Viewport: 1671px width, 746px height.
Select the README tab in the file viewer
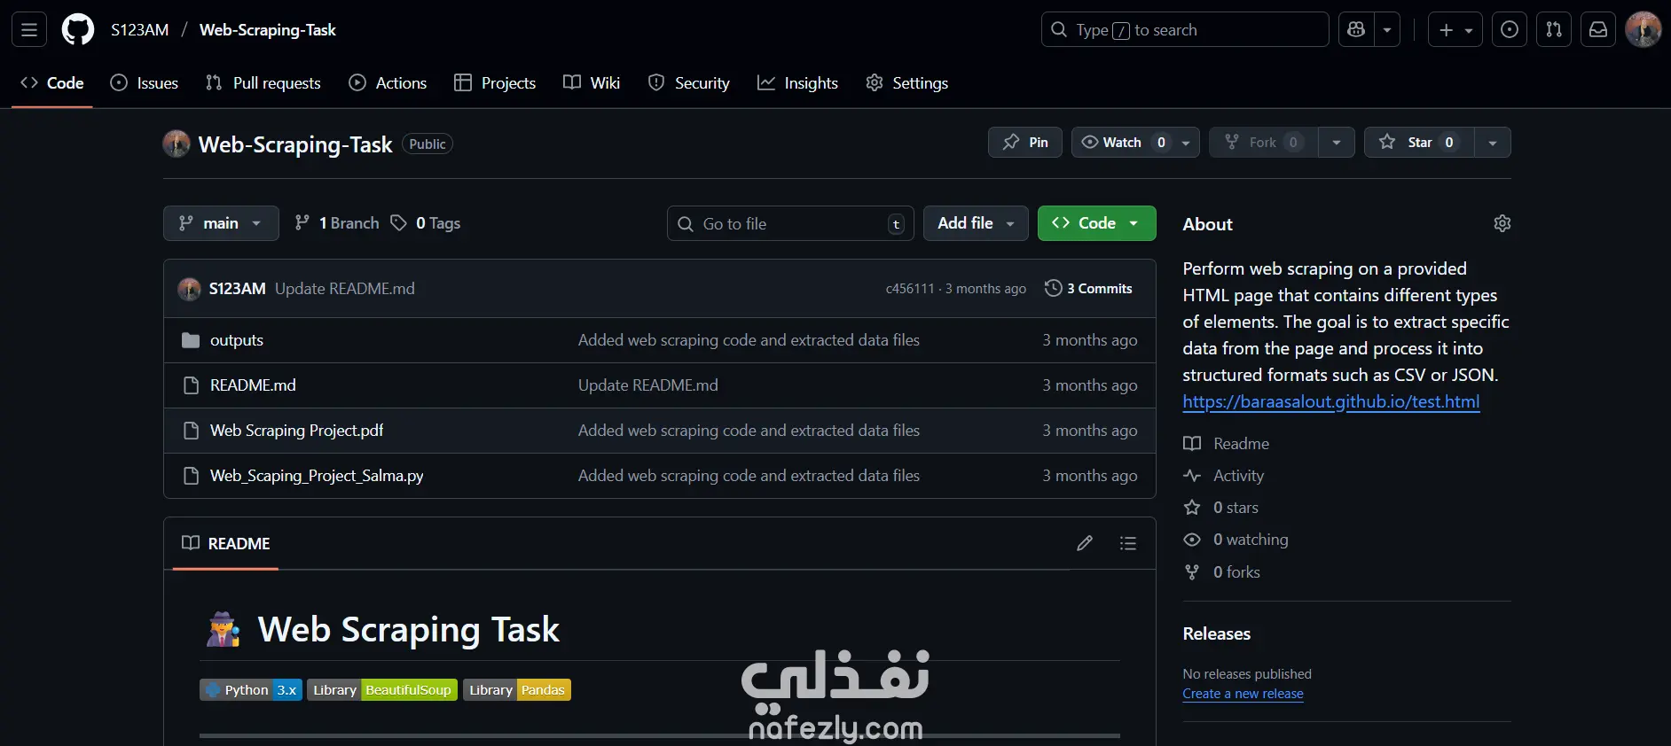[225, 543]
